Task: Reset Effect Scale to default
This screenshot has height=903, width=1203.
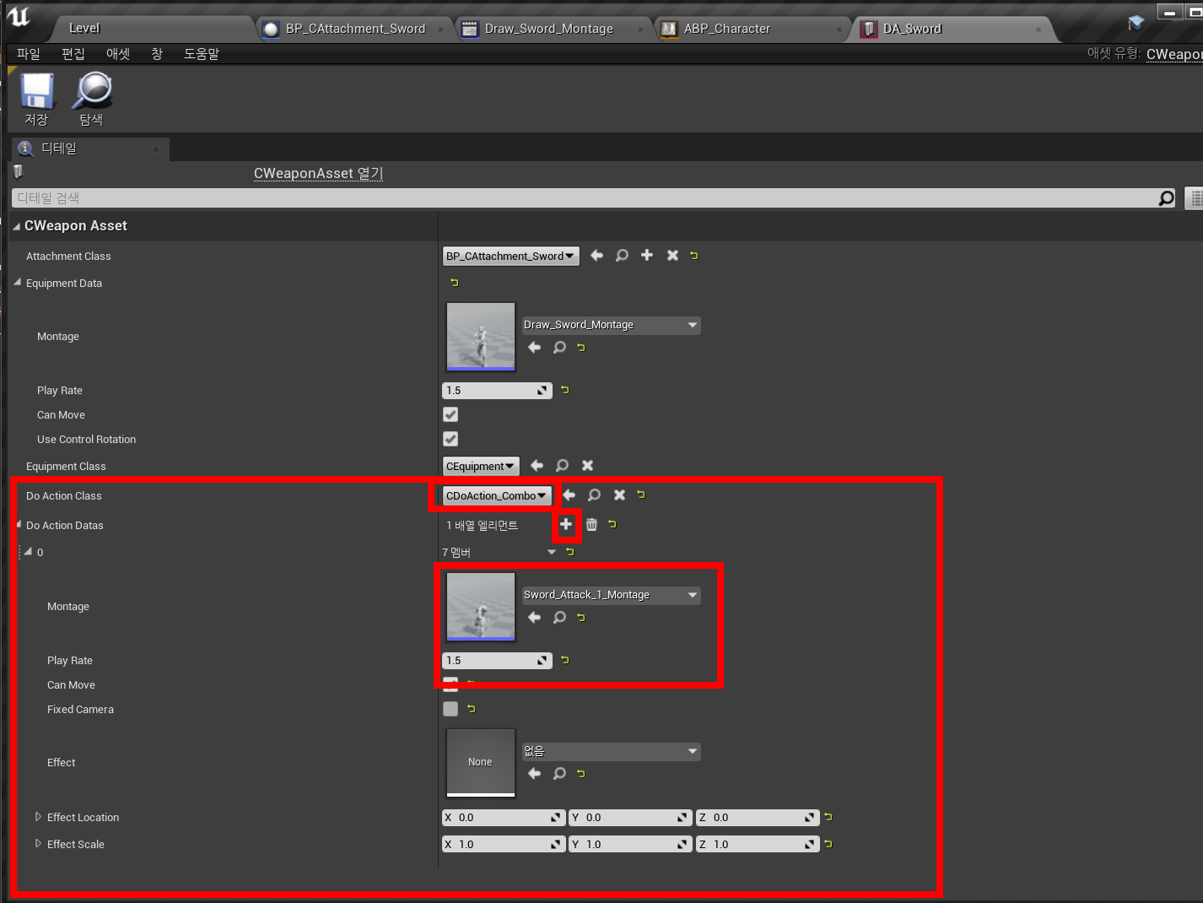Action: pos(828,844)
